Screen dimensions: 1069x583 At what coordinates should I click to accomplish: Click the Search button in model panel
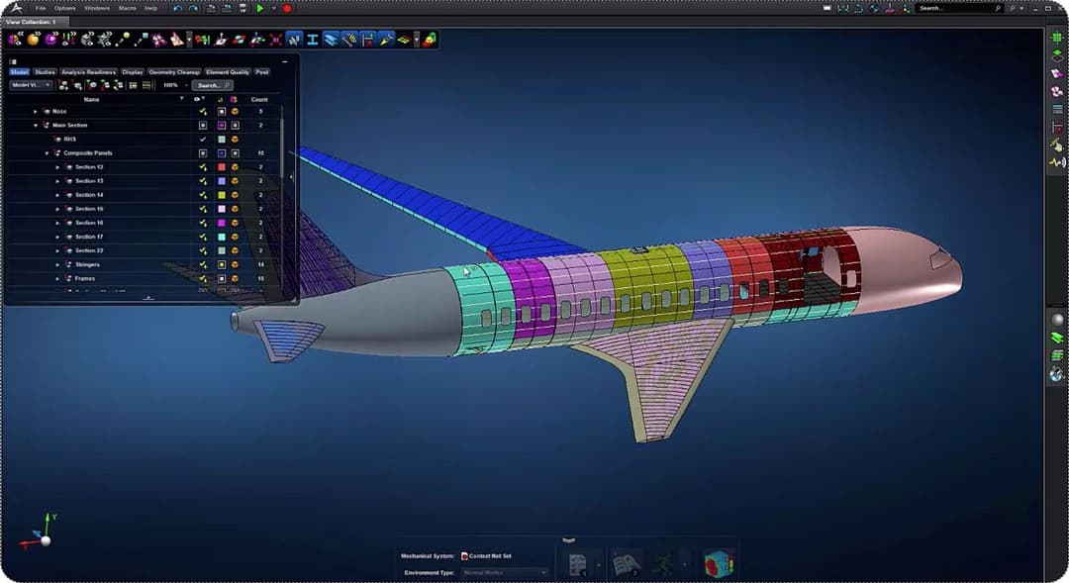coord(212,85)
